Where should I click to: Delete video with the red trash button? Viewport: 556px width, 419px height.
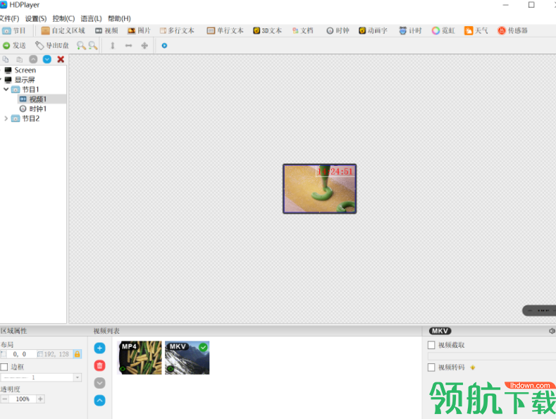(x=99, y=365)
